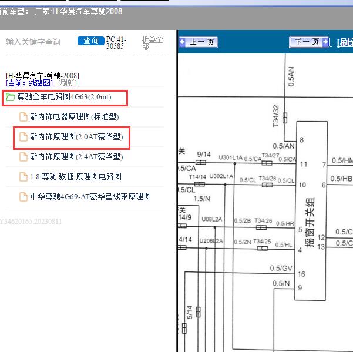Viewport: 353px width, 352px height.
Task: Click the T14/14 connector label
Action: [x=197, y=177]
